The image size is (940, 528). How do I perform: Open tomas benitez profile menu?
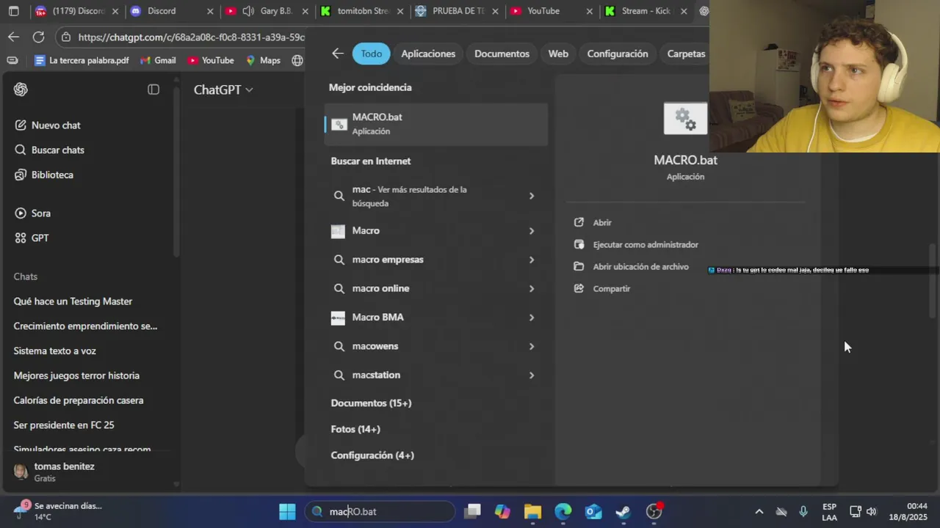90,472
